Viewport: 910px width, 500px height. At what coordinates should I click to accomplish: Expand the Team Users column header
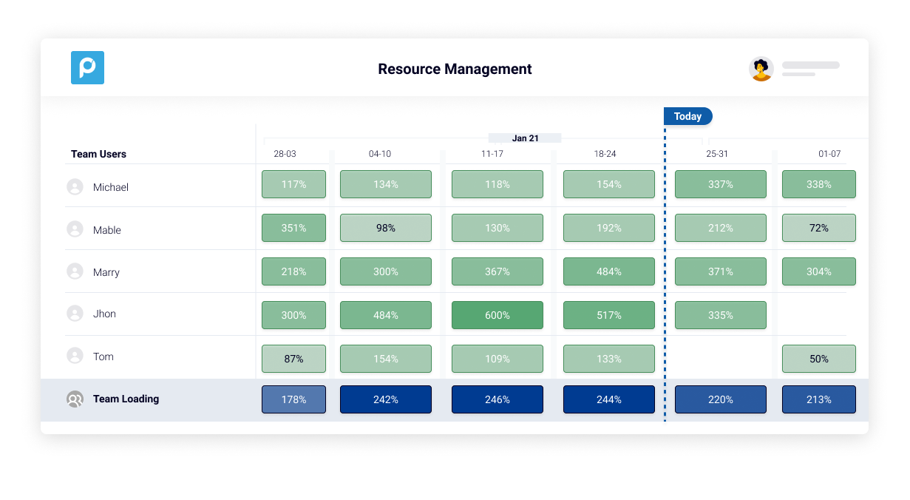coord(98,154)
